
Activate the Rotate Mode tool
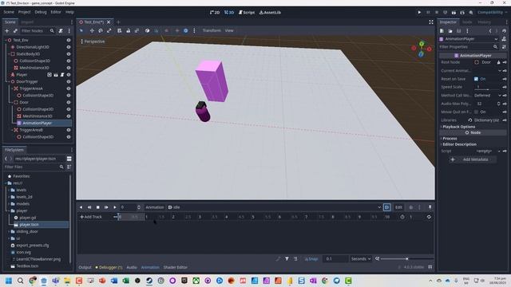click(101, 30)
